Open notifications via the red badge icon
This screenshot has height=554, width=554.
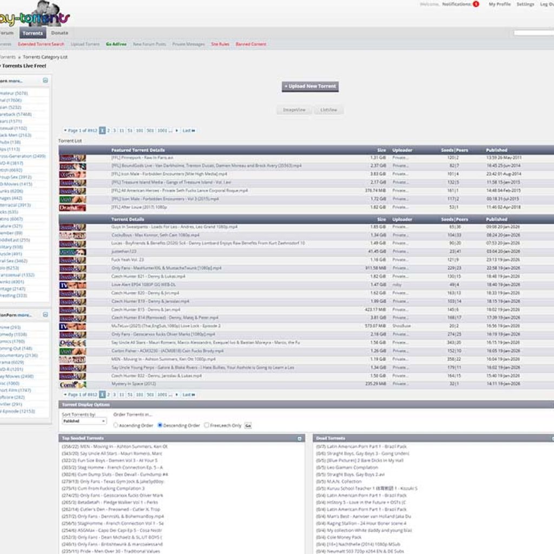(476, 3)
